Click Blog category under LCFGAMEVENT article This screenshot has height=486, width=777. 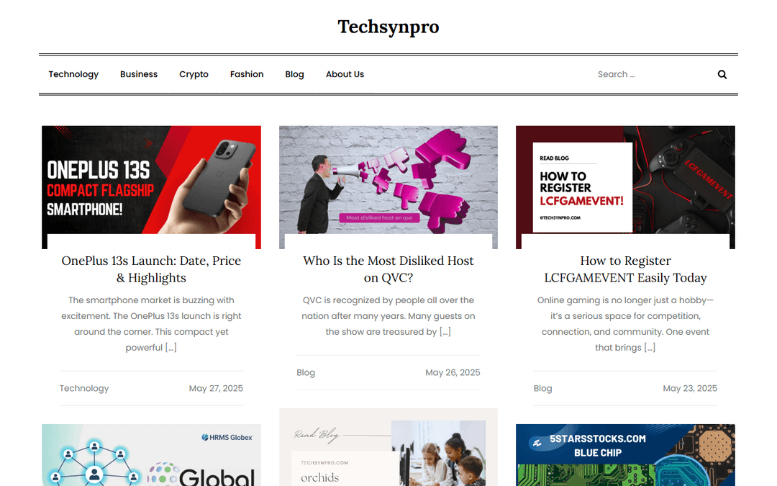[542, 388]
